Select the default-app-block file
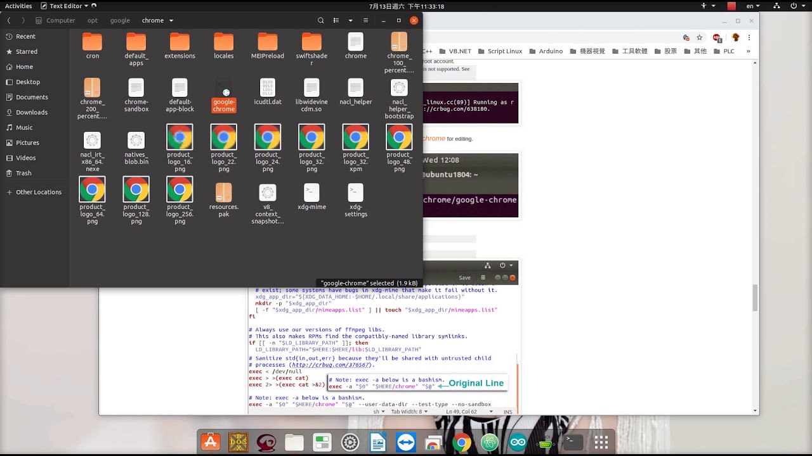Screen dimensions: 812x456 coord(180,95)
